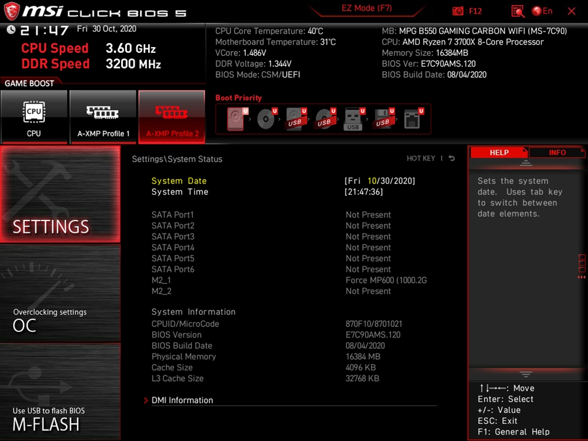
Task: Click the BIOS Version row label
Action: tap(176, 335)
